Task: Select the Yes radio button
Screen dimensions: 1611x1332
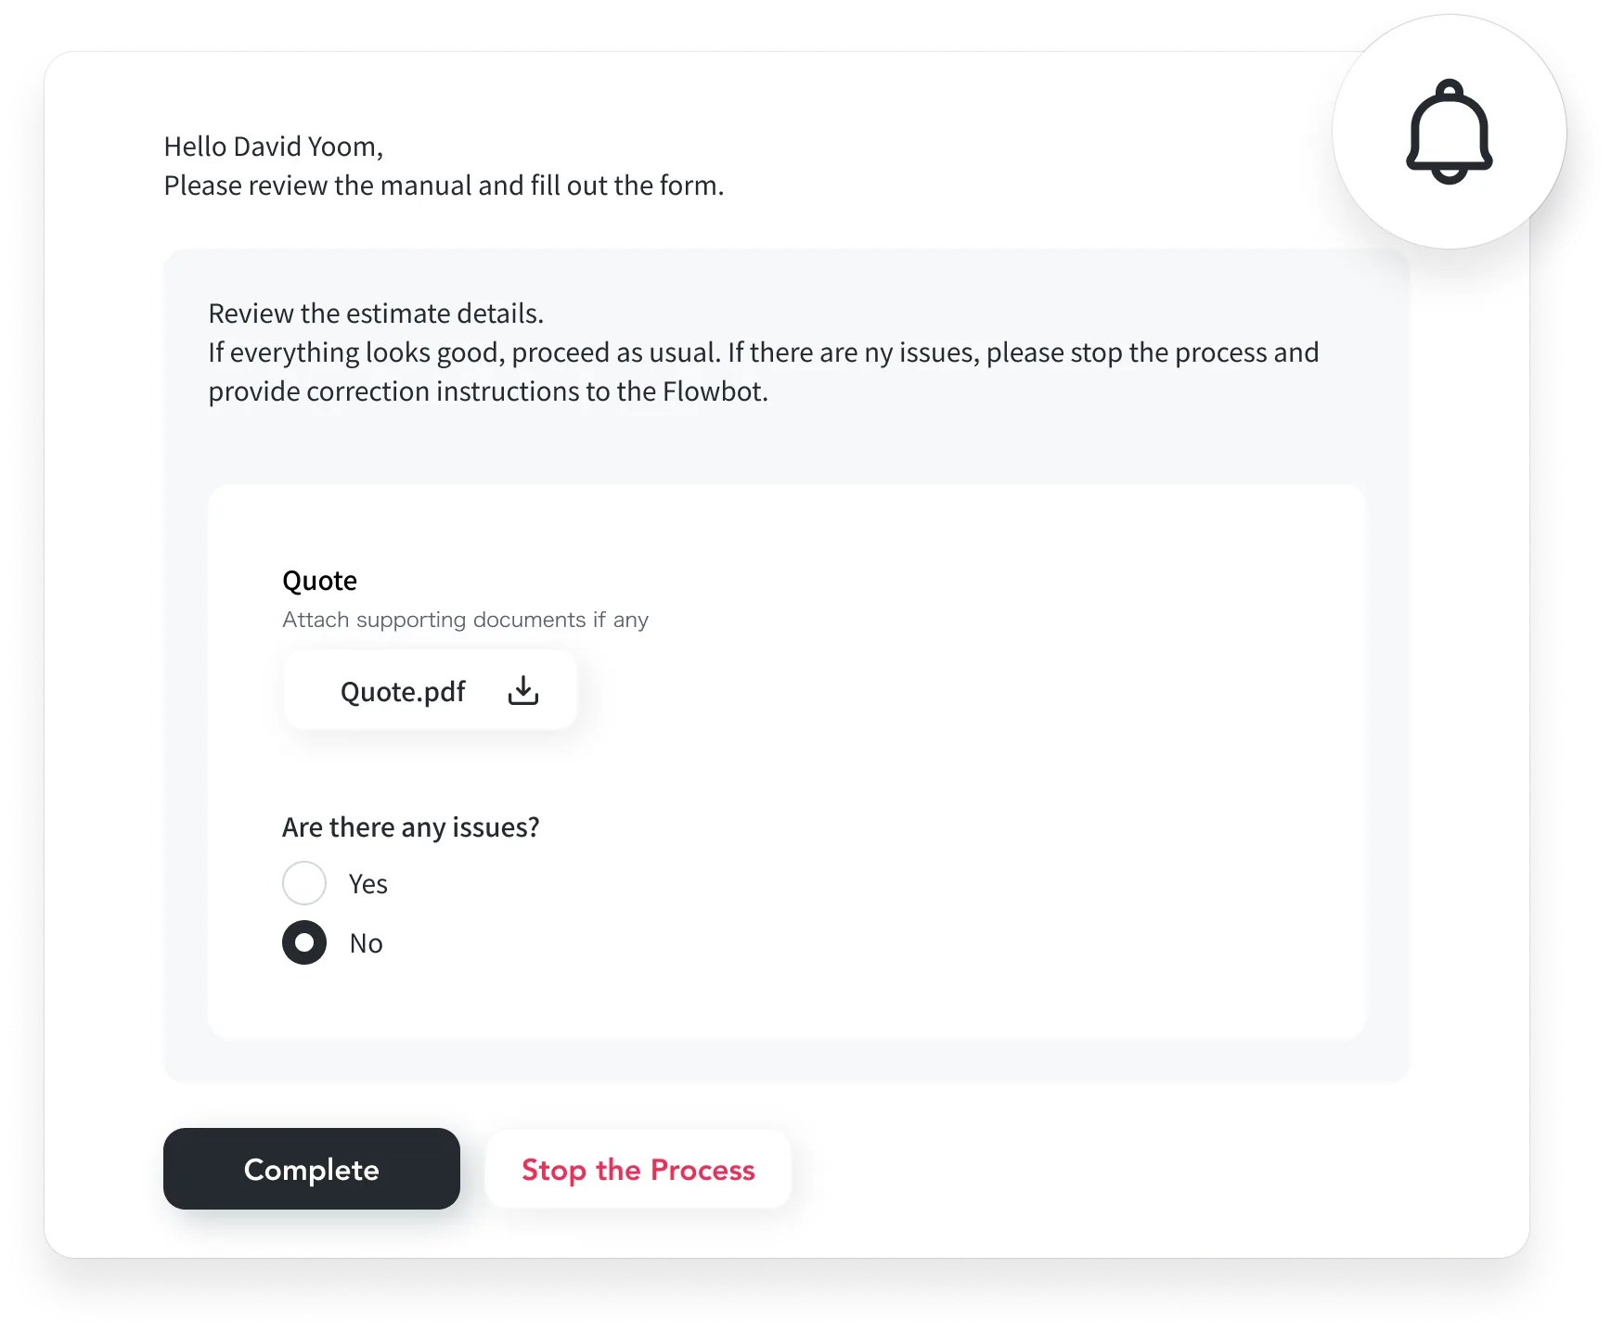Action: click(x=304, y=883)
